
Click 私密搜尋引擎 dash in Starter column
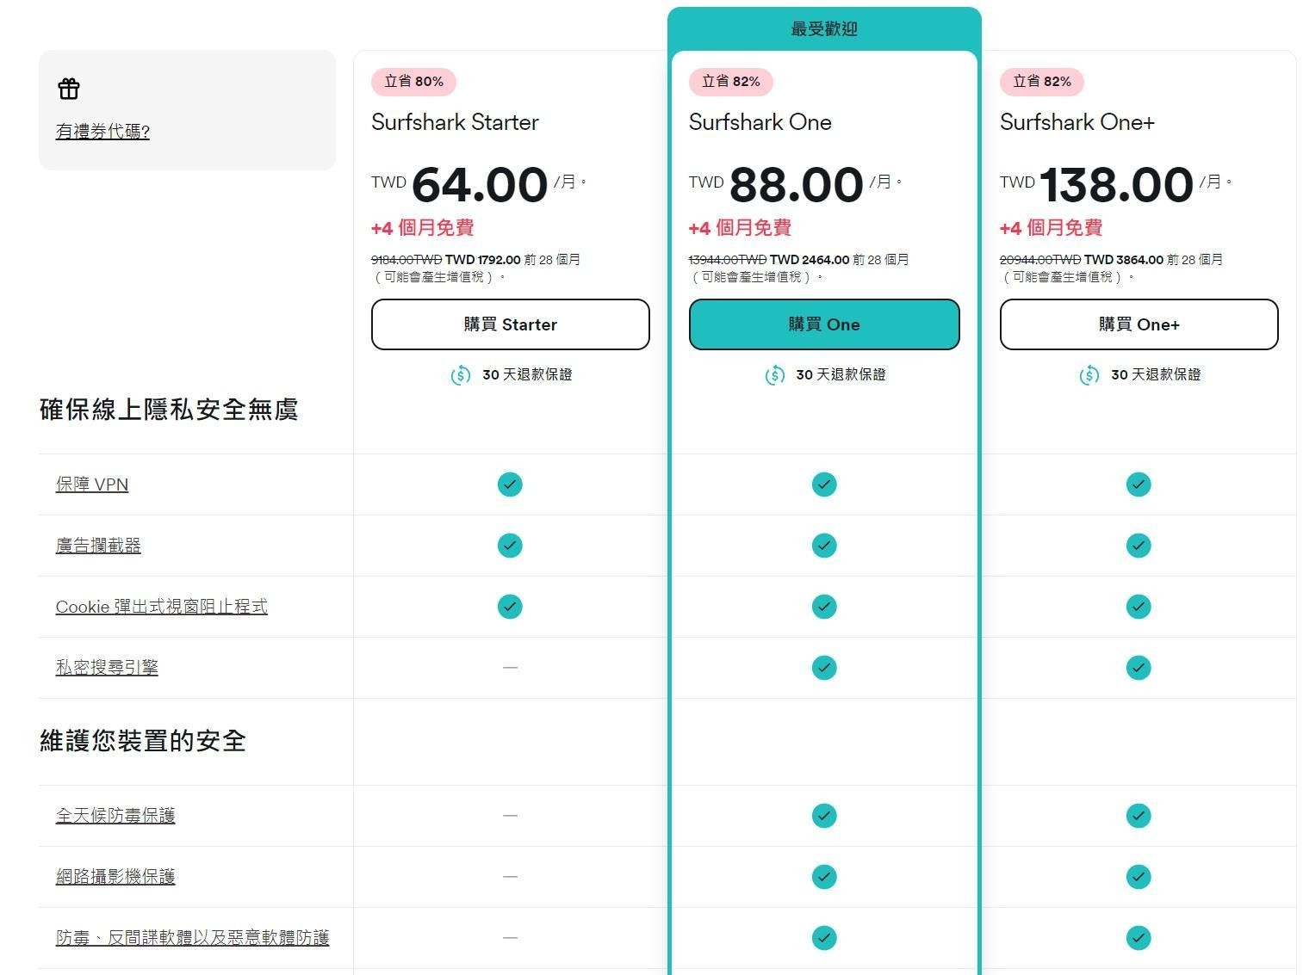pos(510,668)
